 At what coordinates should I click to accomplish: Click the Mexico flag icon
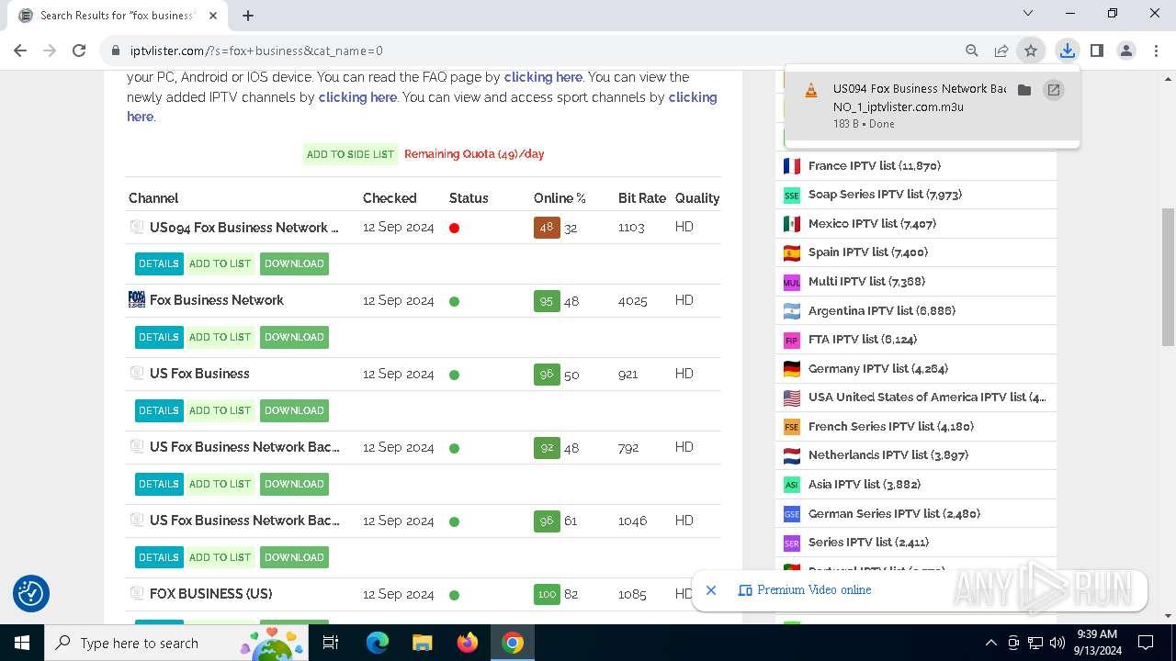pyautogui.click(x=792, y=224)
